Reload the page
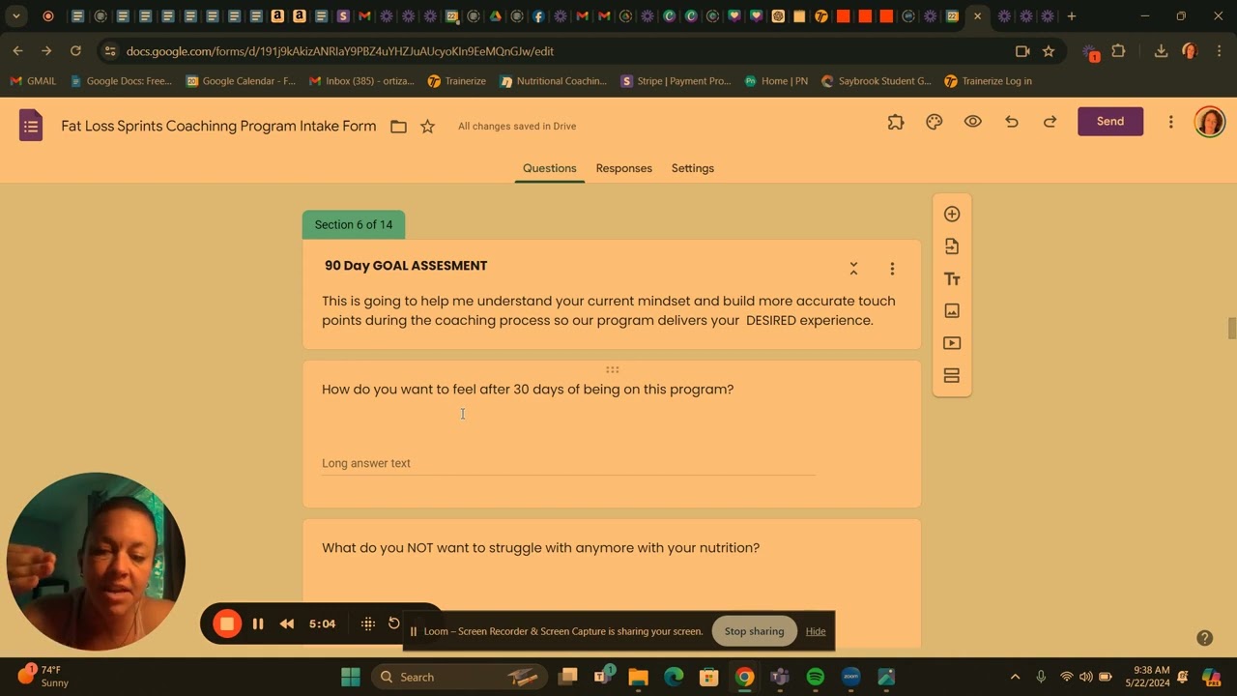 tap(75, 51)
